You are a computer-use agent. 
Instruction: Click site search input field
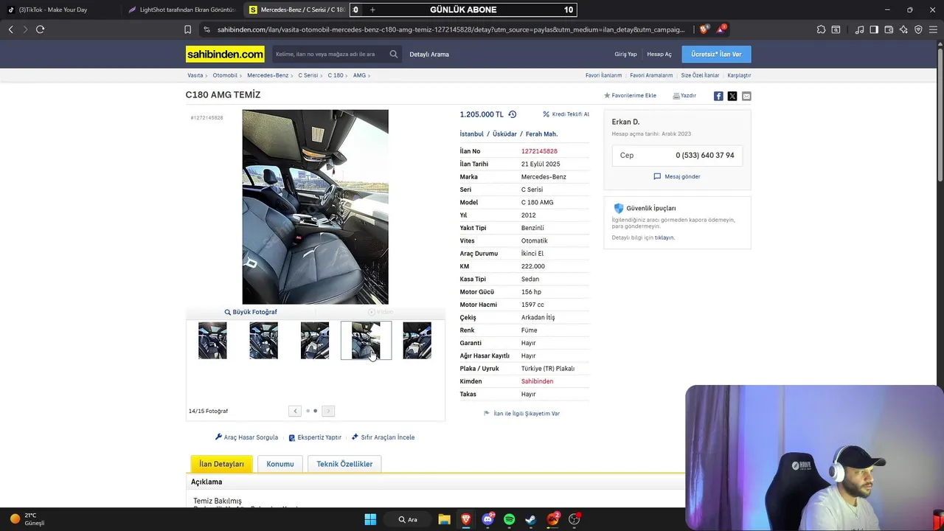point(330,54)
